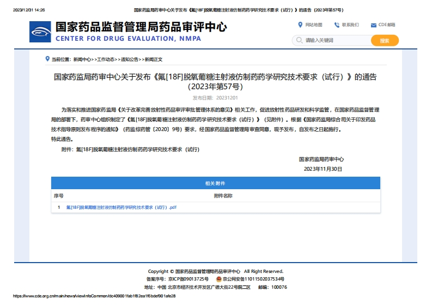Download the 氟[18F]脱氧葡糖注射液 PDF attachment
Screen dimensions: 432x305
[x=121, y=207]
